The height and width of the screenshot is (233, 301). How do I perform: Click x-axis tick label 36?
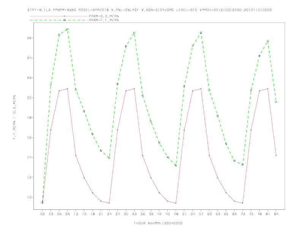143,214
